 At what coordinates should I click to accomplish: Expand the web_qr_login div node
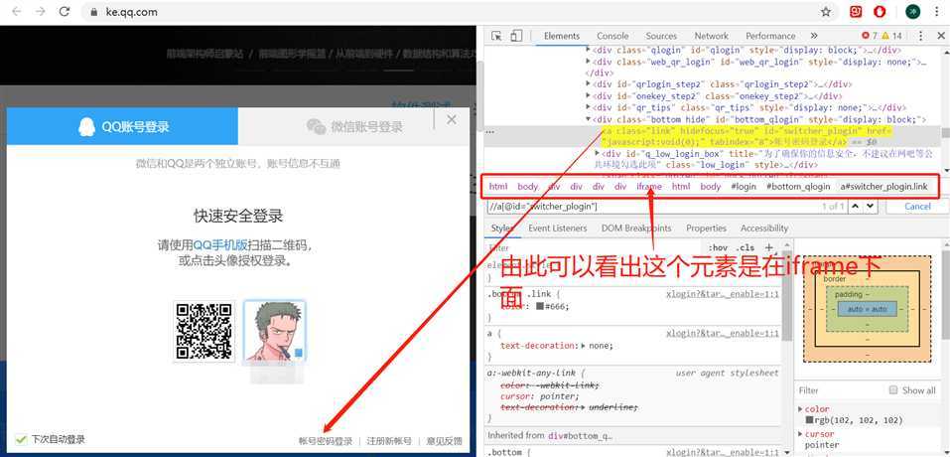click(x=589, y=62)
